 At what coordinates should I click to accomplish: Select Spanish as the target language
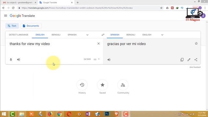pos(115,35)
